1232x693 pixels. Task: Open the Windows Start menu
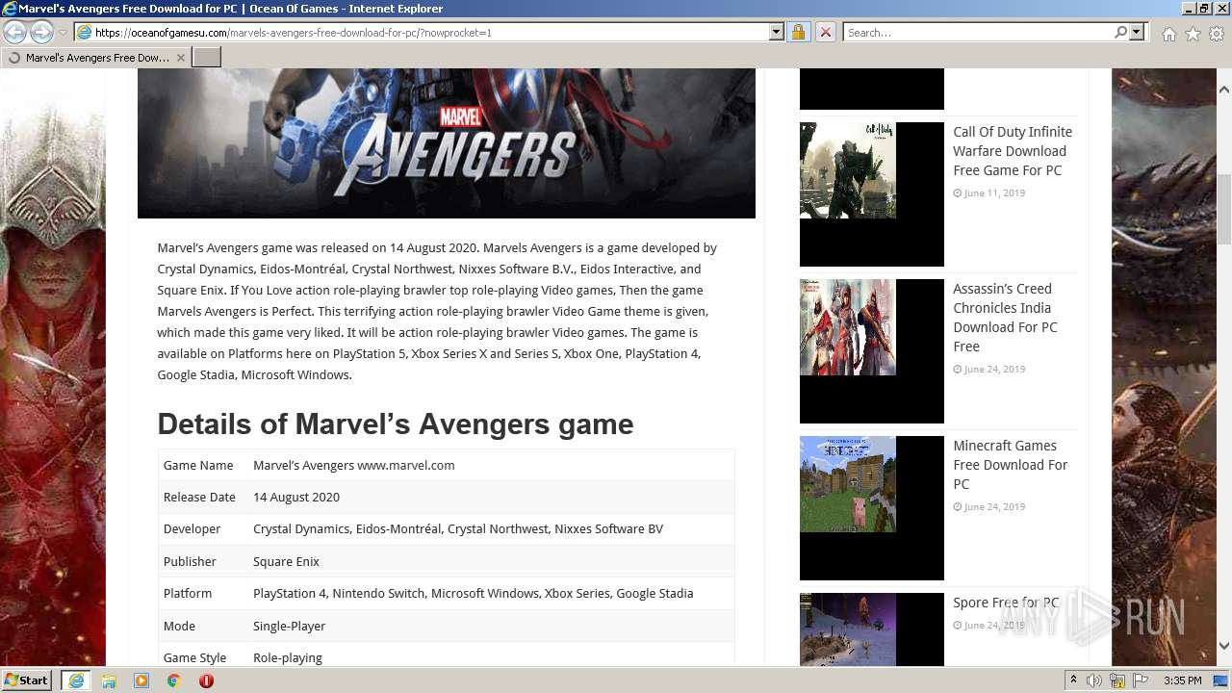pos(27,680)
